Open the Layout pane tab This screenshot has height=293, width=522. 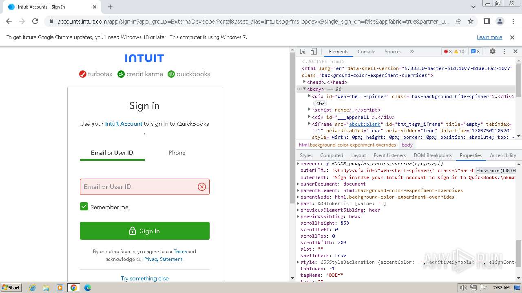(x=358, y=155)
